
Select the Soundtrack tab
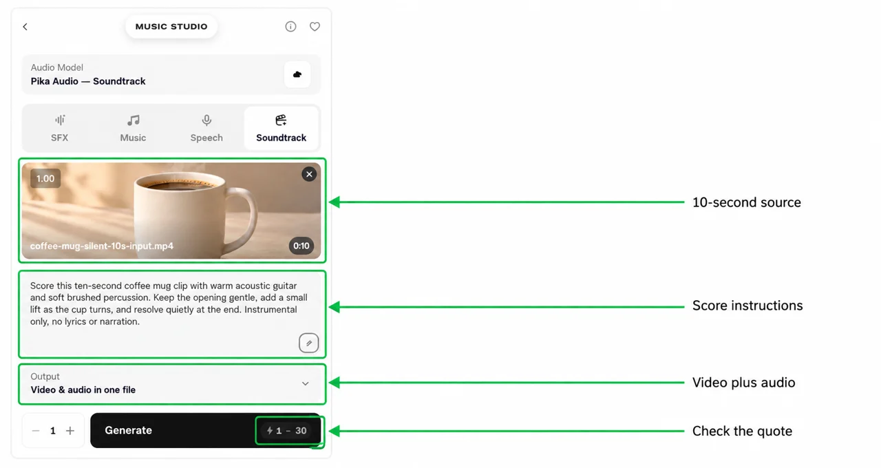(281, 128)
